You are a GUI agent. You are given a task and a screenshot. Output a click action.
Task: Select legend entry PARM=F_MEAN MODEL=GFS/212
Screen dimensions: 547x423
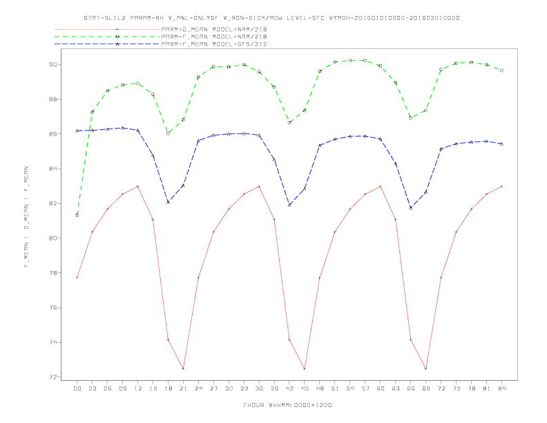click(214, 44)
